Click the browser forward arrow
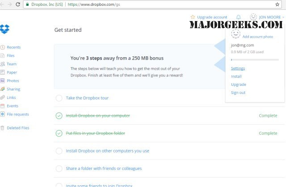This screenshot has width=286, height=187. pyautogui.click(x=9, y=4)
